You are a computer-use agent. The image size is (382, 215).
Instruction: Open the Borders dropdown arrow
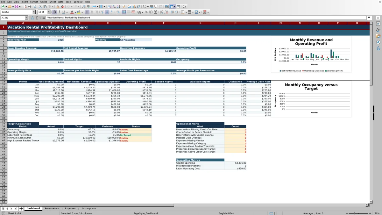(186, 12)
